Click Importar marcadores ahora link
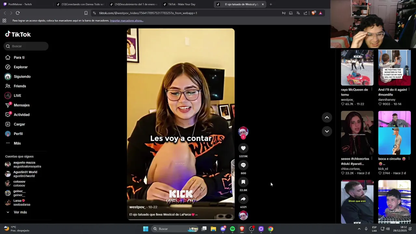The width and height of the screenshot is (416, 234). pos(126,20)
